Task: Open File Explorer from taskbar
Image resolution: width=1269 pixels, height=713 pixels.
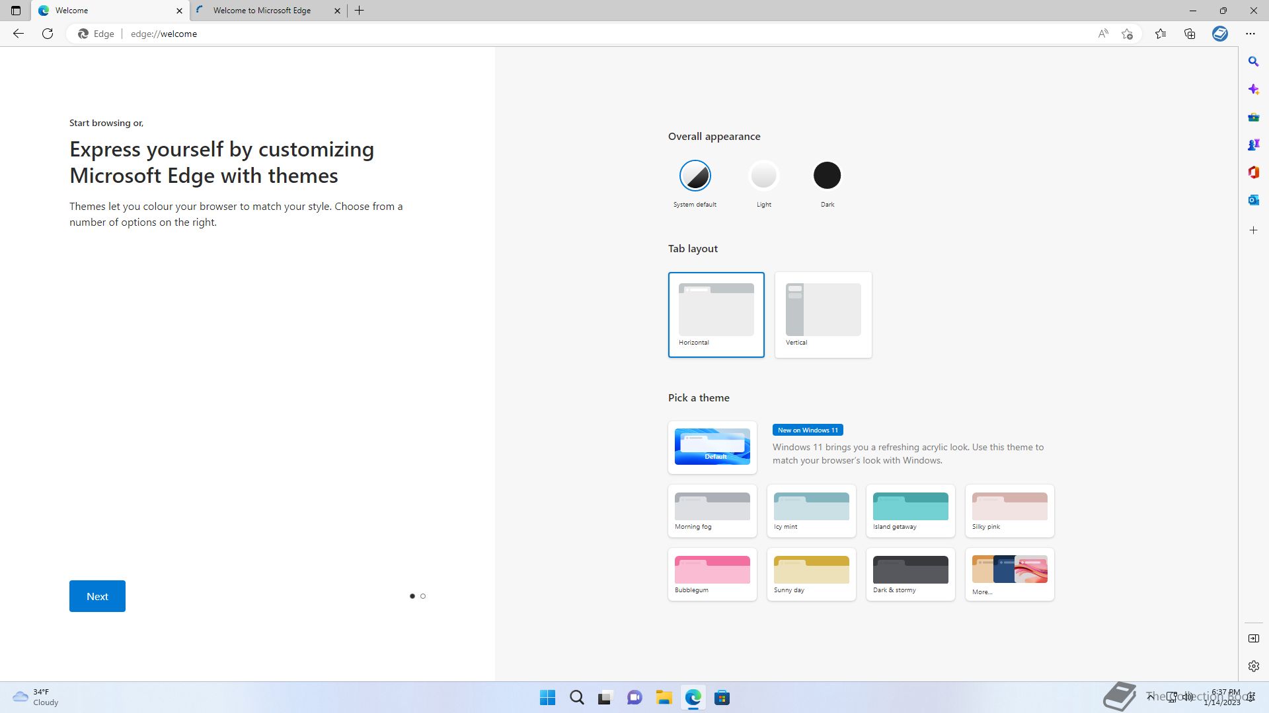Action: (x=664, y=697)
